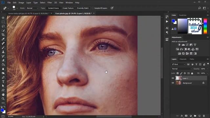The width and height of the screenshot is (210, 118).
Task: Toggle Sample All Layers checkbox
Action: pyautogui.click(x=93, y=8)
